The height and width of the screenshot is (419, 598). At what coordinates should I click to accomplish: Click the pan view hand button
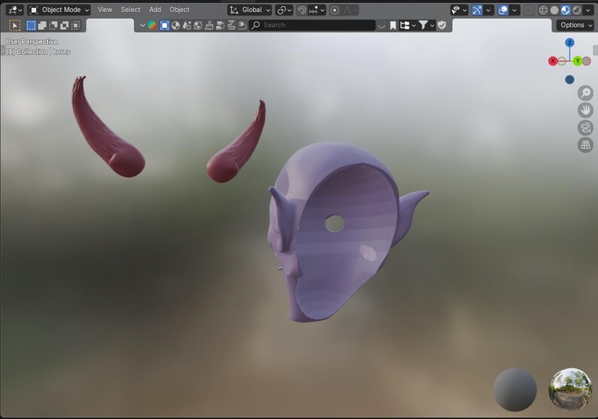[585, 111]
